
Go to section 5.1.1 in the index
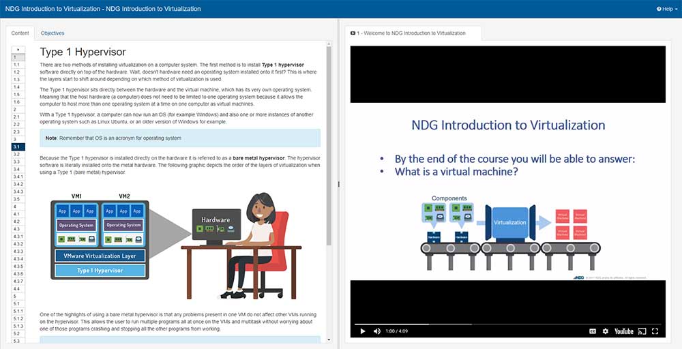click(18, 312)
